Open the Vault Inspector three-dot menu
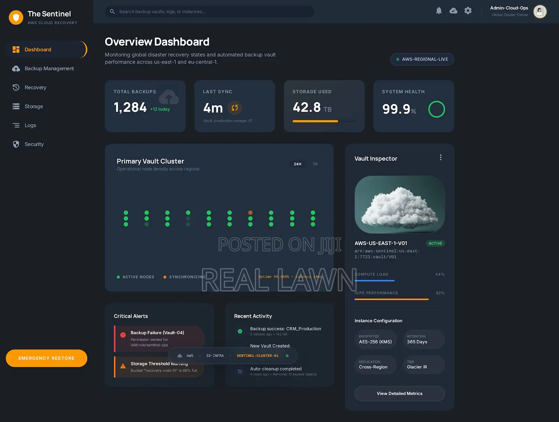Viewport: 559px width, 422px height. (441, 157)
